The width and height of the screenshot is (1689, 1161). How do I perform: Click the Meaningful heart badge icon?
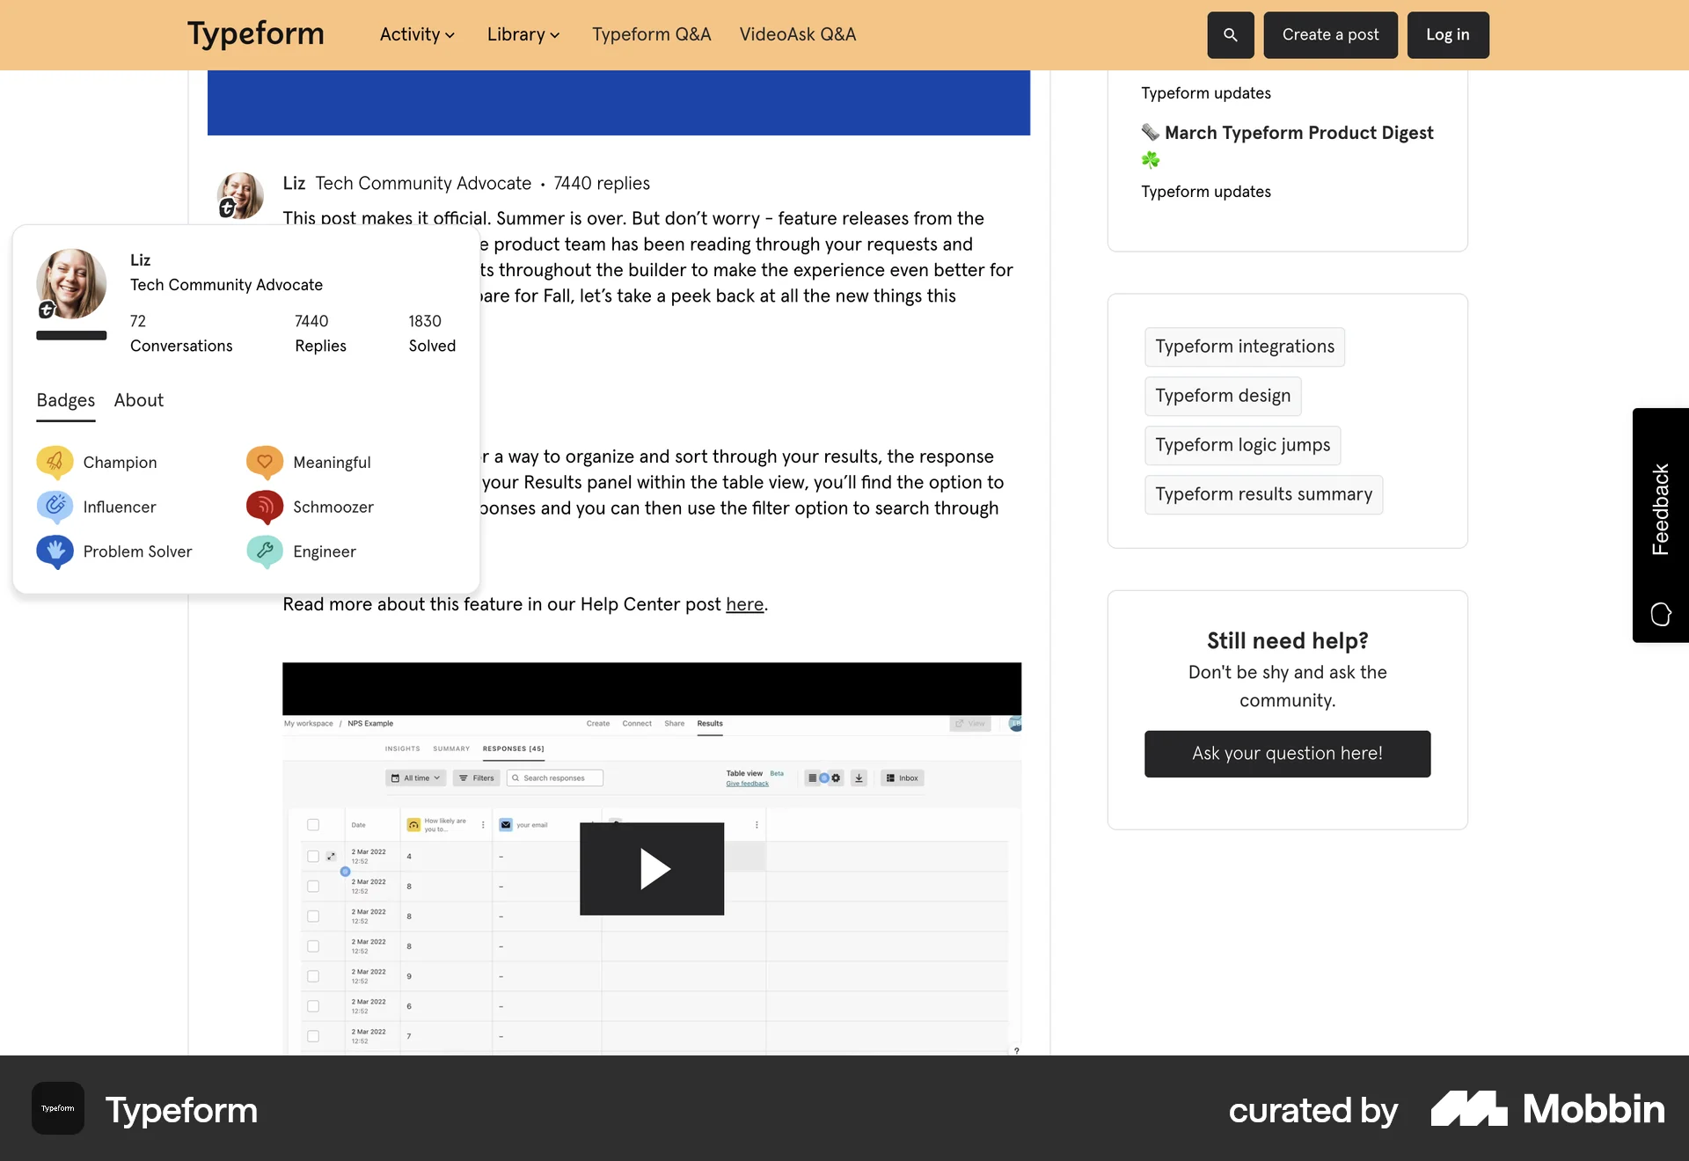tap(264, 462)
